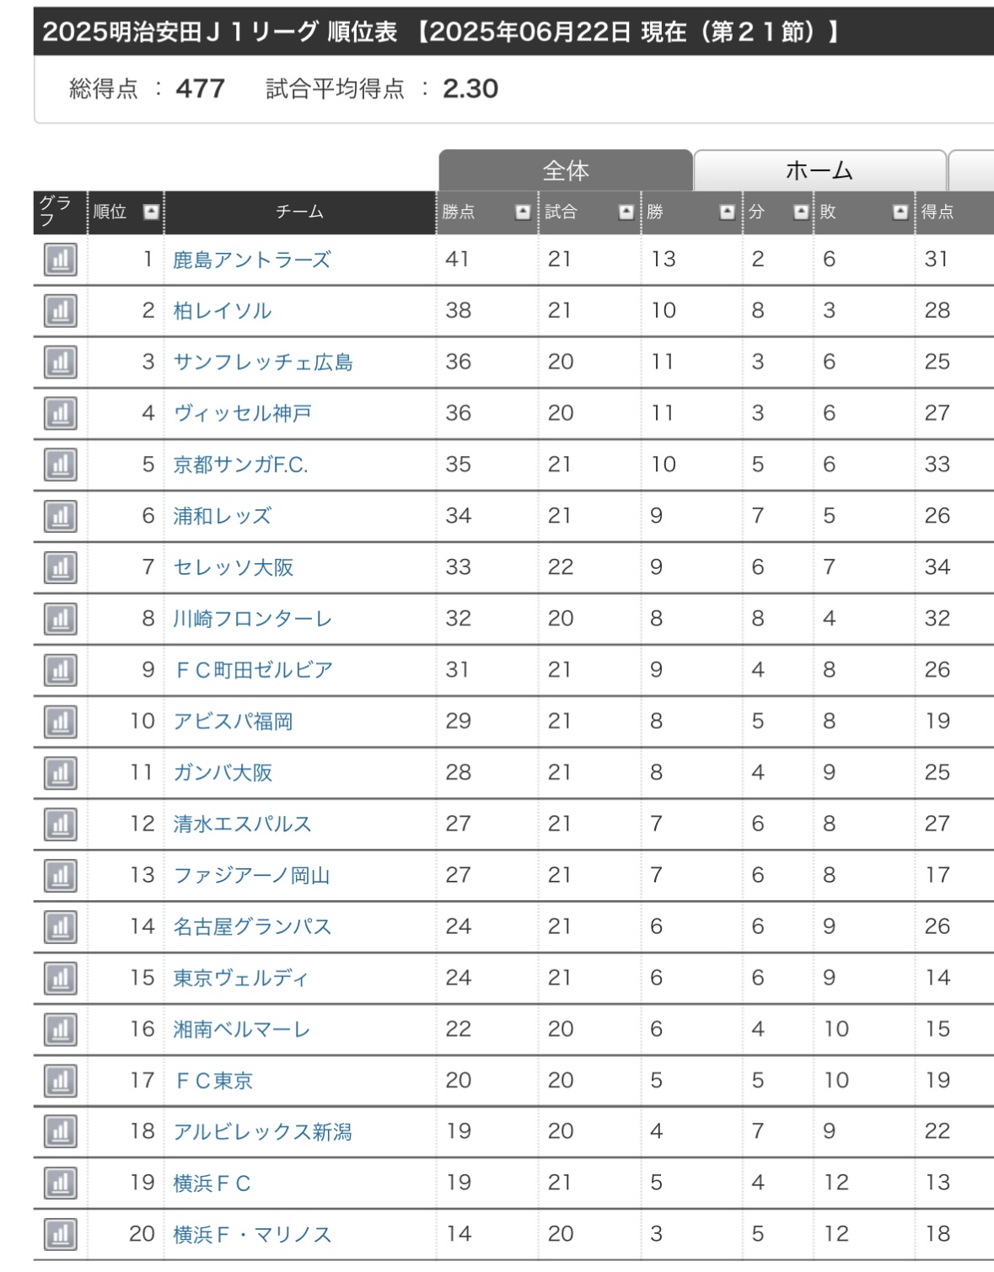
Task: Open ヴィッセル神戸 team link
Action: (243, 414)
